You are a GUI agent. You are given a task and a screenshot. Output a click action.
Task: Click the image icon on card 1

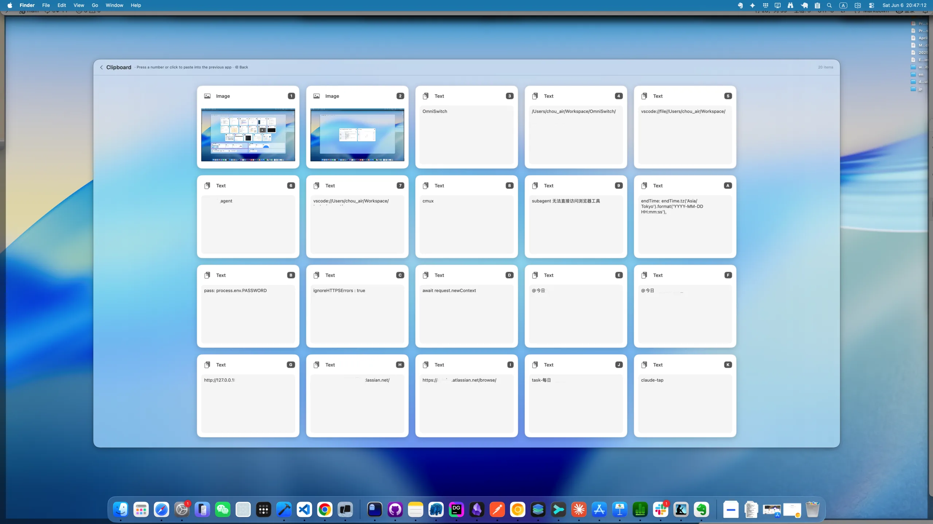click(207, 96)
